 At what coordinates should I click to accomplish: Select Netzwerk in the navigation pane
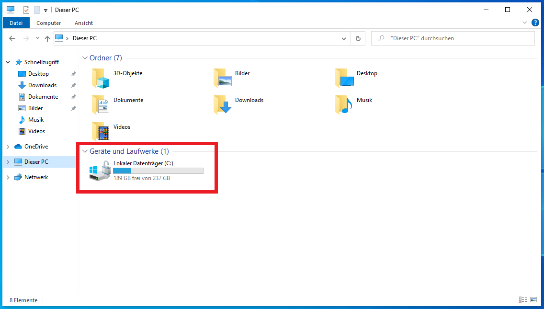[x=36, y=177]
